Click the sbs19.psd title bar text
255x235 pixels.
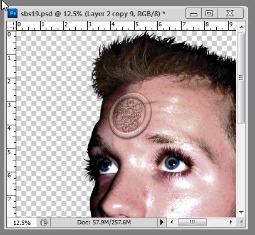tap(93, 14)
